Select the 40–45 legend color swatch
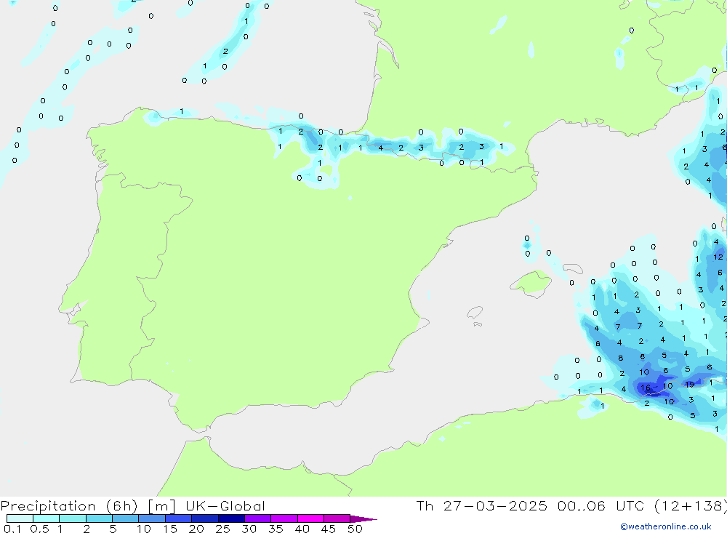This screenshot has width=727, height=533. click(310, 518)
